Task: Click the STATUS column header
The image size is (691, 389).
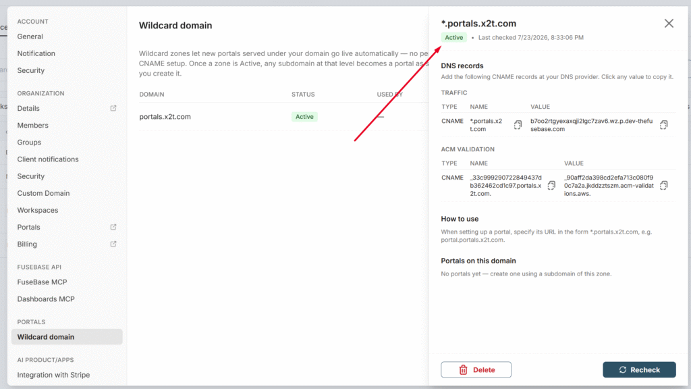Action: tap(303, 95)
